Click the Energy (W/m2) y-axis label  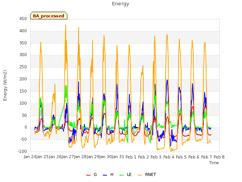5,85
